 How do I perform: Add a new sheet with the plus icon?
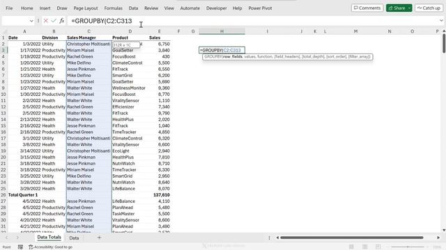tap(99, 237)
